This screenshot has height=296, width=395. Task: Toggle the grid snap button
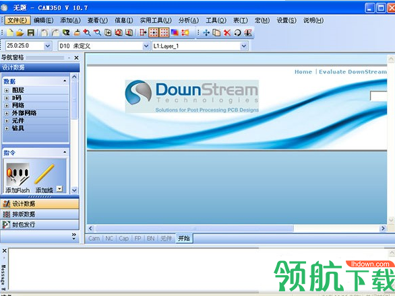point(154,33)
